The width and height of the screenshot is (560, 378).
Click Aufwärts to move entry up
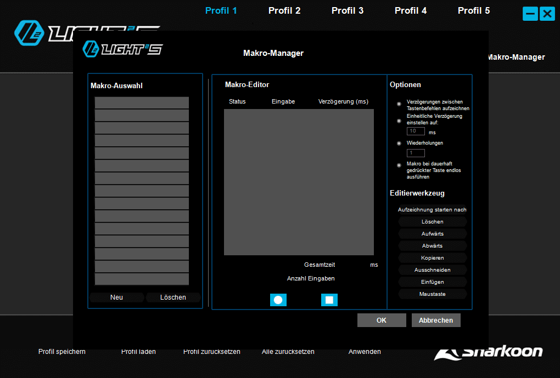(433, 234)
